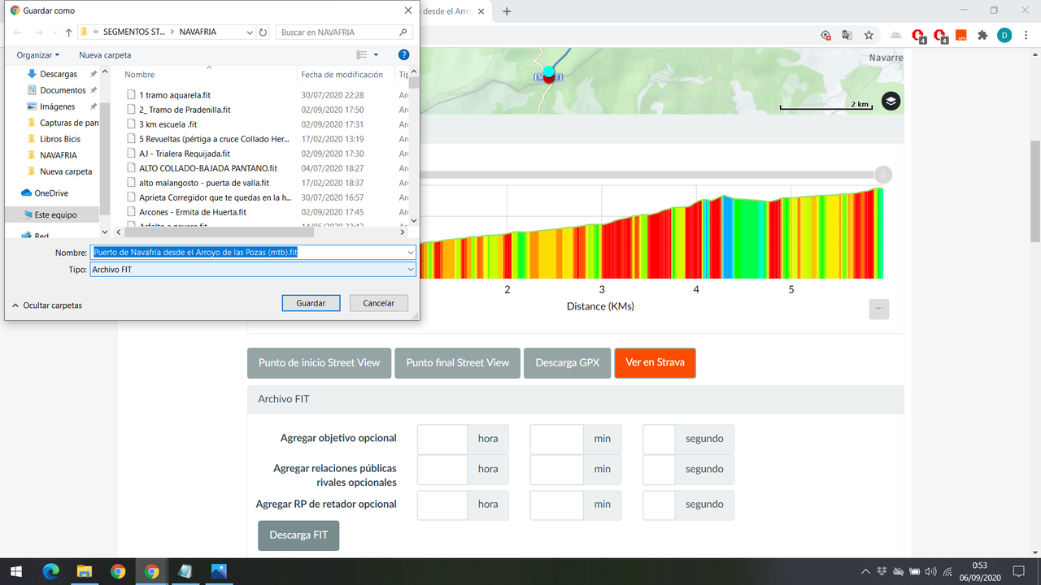Sort by Fecha de modificación column
The width and height of the screenshot is (1041, 585).
[342, 75]
